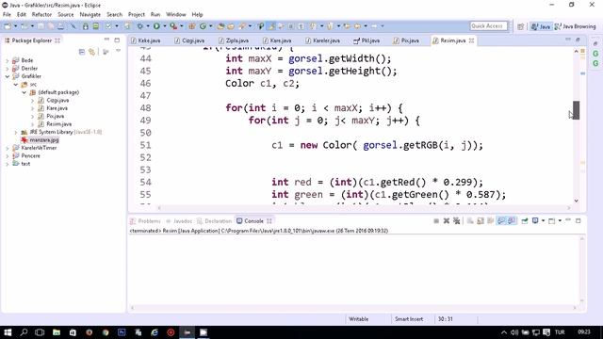Expand JRE System Library node
Image resolution: width=603 pixels, height=339 pixels.
click(x=16, y=132)
